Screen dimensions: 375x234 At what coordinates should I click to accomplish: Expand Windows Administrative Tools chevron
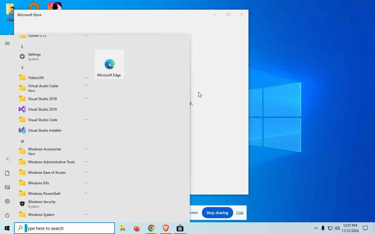pyautogui.click(x=86, y=162)
